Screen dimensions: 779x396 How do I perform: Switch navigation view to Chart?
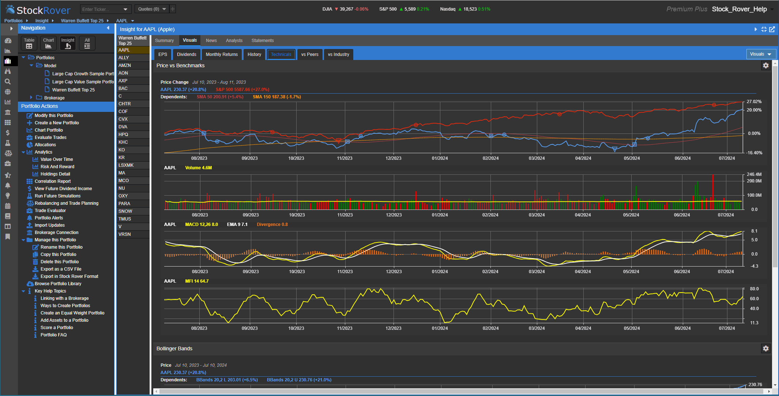48,43
